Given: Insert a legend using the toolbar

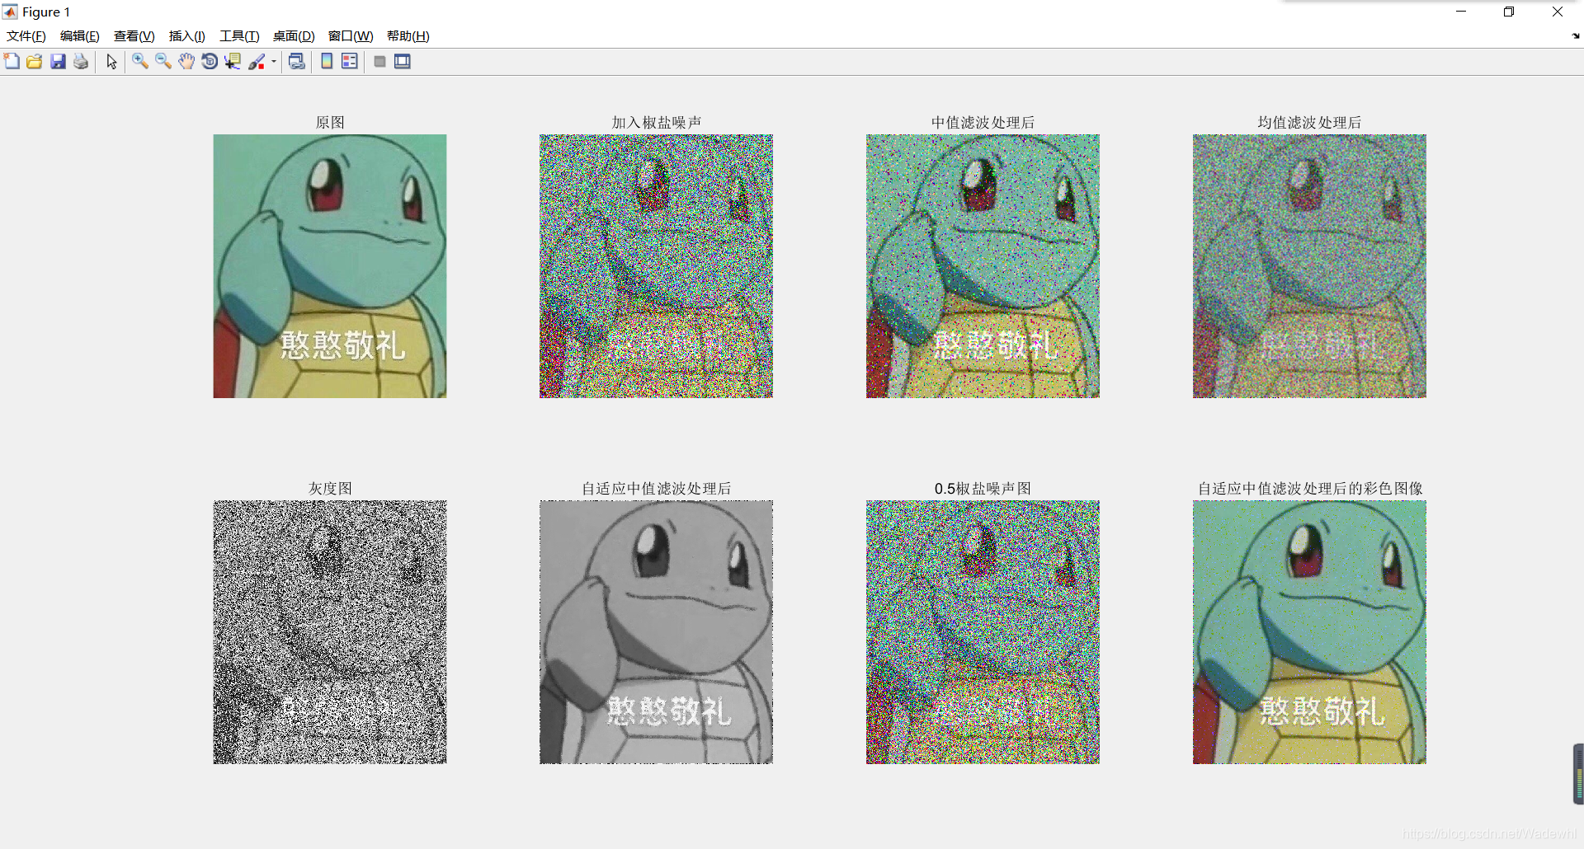Looking at the screenshot, I should (350, 61).
